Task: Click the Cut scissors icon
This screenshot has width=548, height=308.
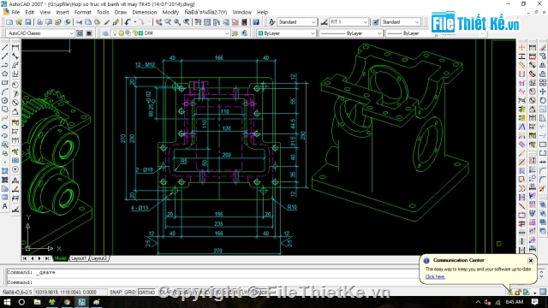Action: click(x=79, y=22)
